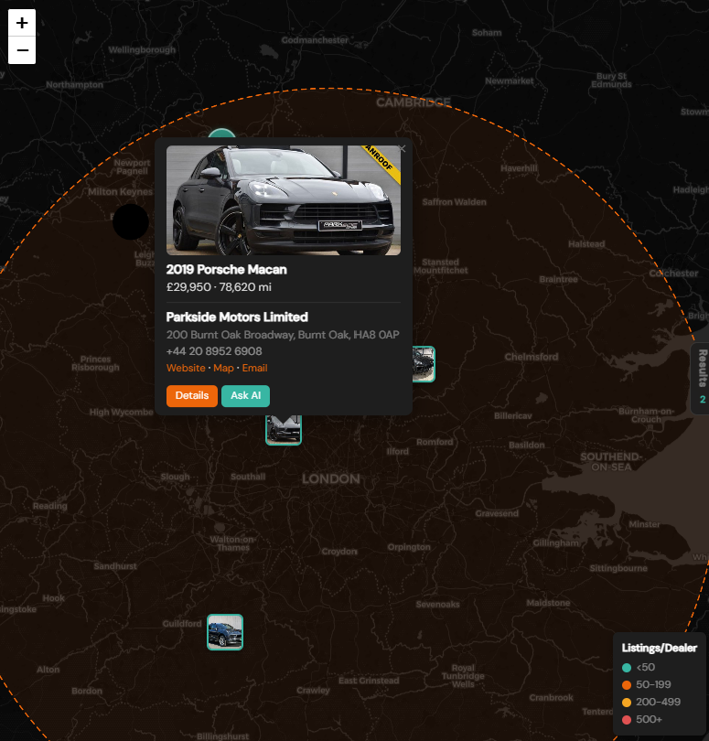Viewport: 709px width, 741px height.
Task: Click the Parkside Motors Limited dealer name
Action: point(237,317)
